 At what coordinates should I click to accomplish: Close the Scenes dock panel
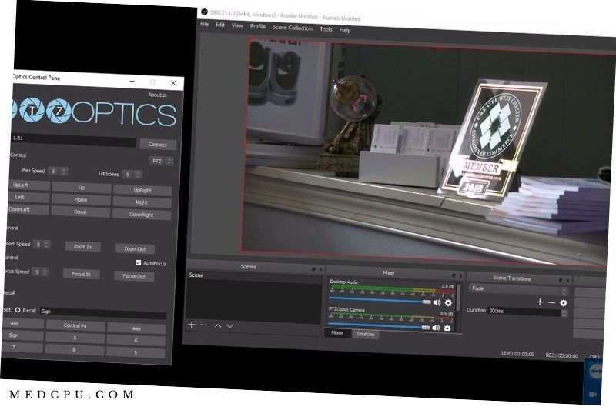pyautogui.click(x=320, y=269)
